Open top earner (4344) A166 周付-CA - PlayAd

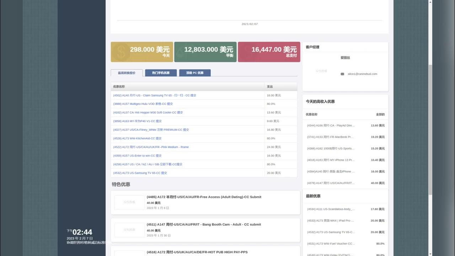(331, 126)
